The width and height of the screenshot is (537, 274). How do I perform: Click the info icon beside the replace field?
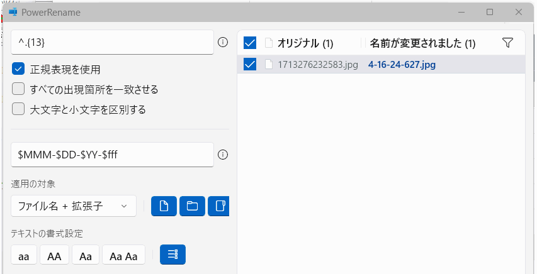222,155
